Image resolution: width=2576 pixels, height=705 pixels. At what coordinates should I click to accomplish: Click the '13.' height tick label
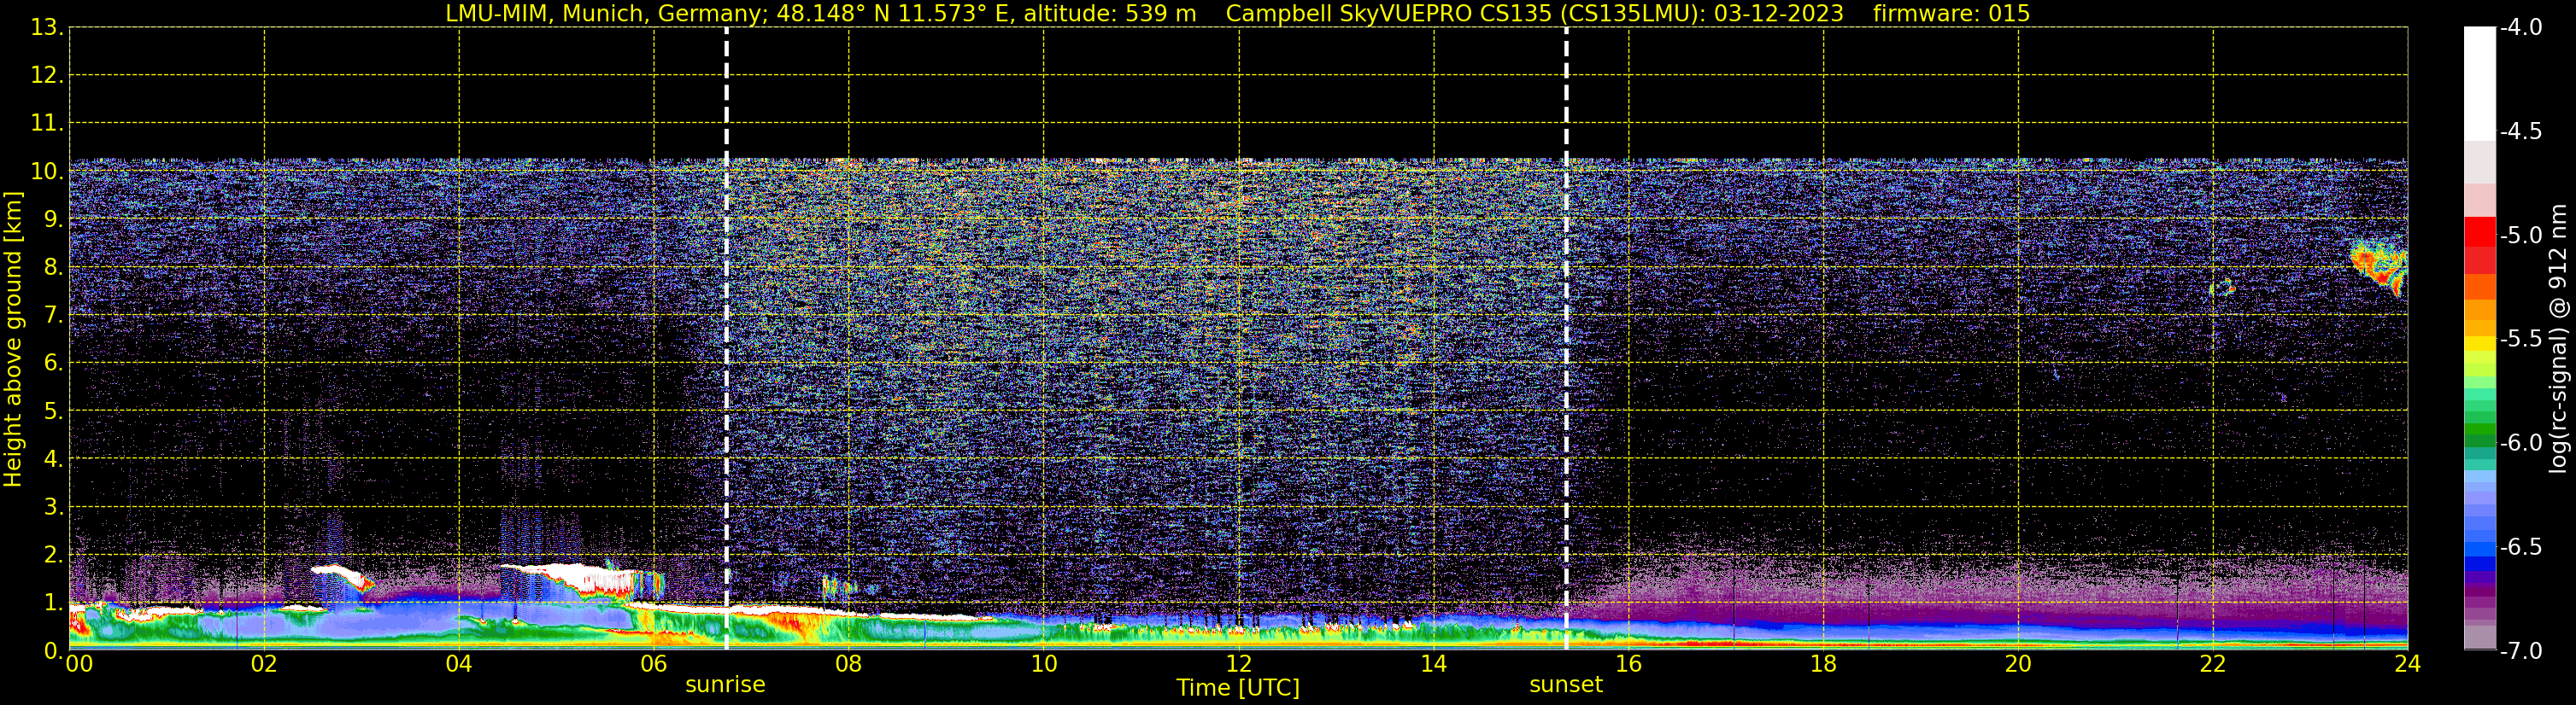[47, 28]
